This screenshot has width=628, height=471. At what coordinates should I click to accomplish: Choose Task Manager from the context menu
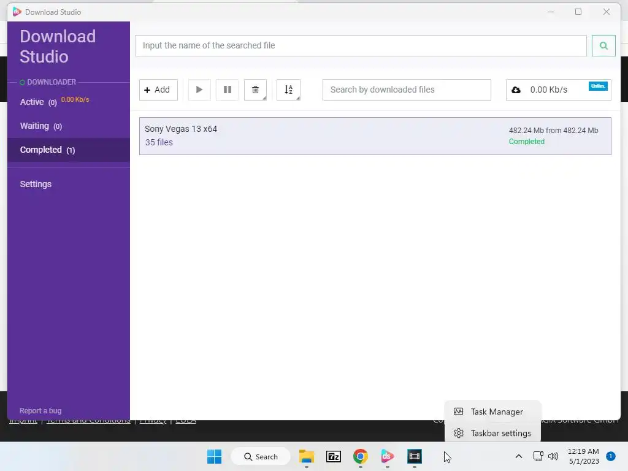coord(492,412)
